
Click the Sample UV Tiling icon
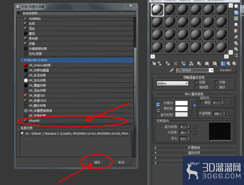pos(236,25)
